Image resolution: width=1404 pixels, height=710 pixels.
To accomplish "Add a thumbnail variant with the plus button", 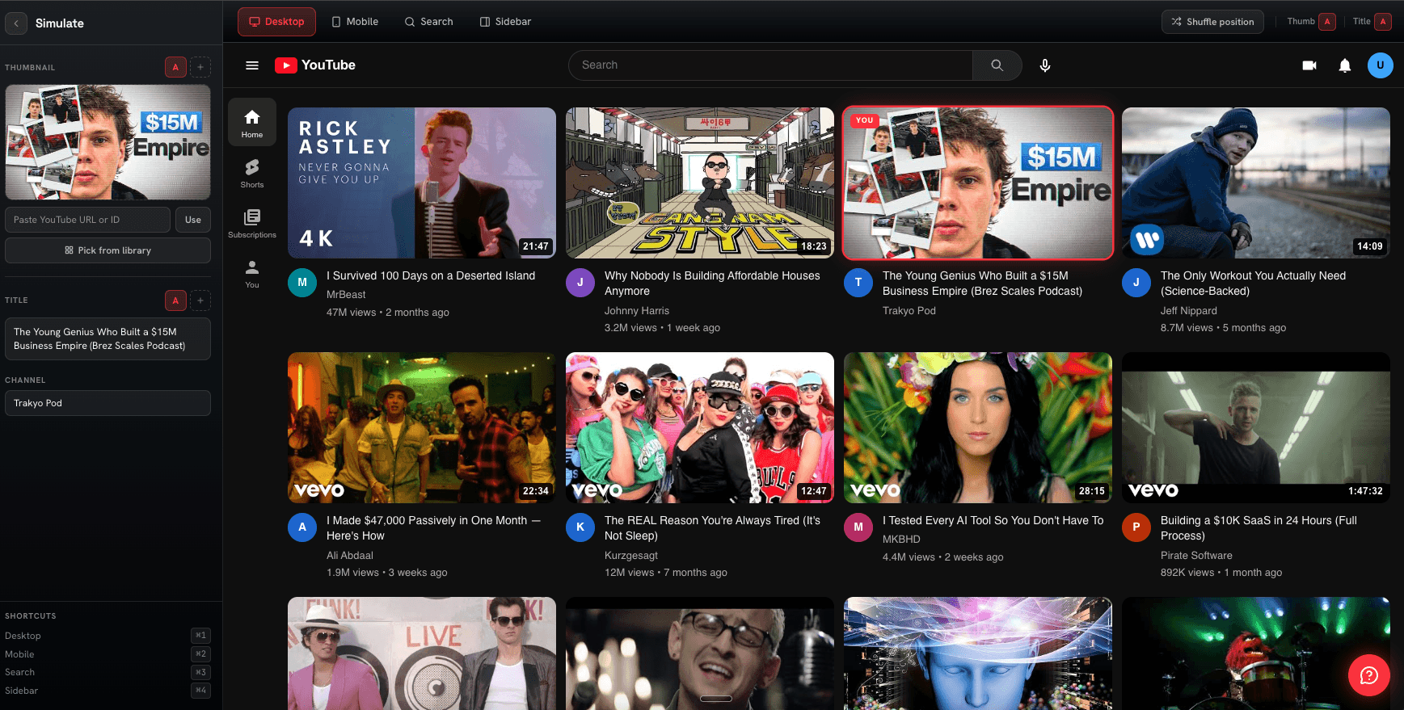I will [200, 67].
